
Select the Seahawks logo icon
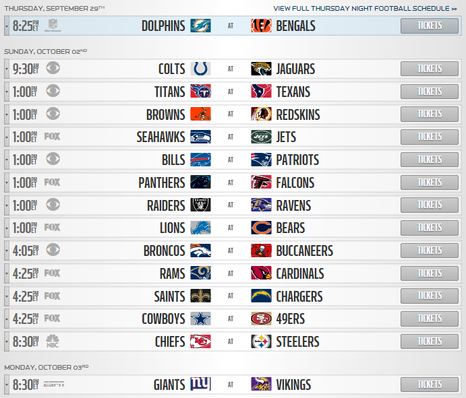tap(200, 137)
